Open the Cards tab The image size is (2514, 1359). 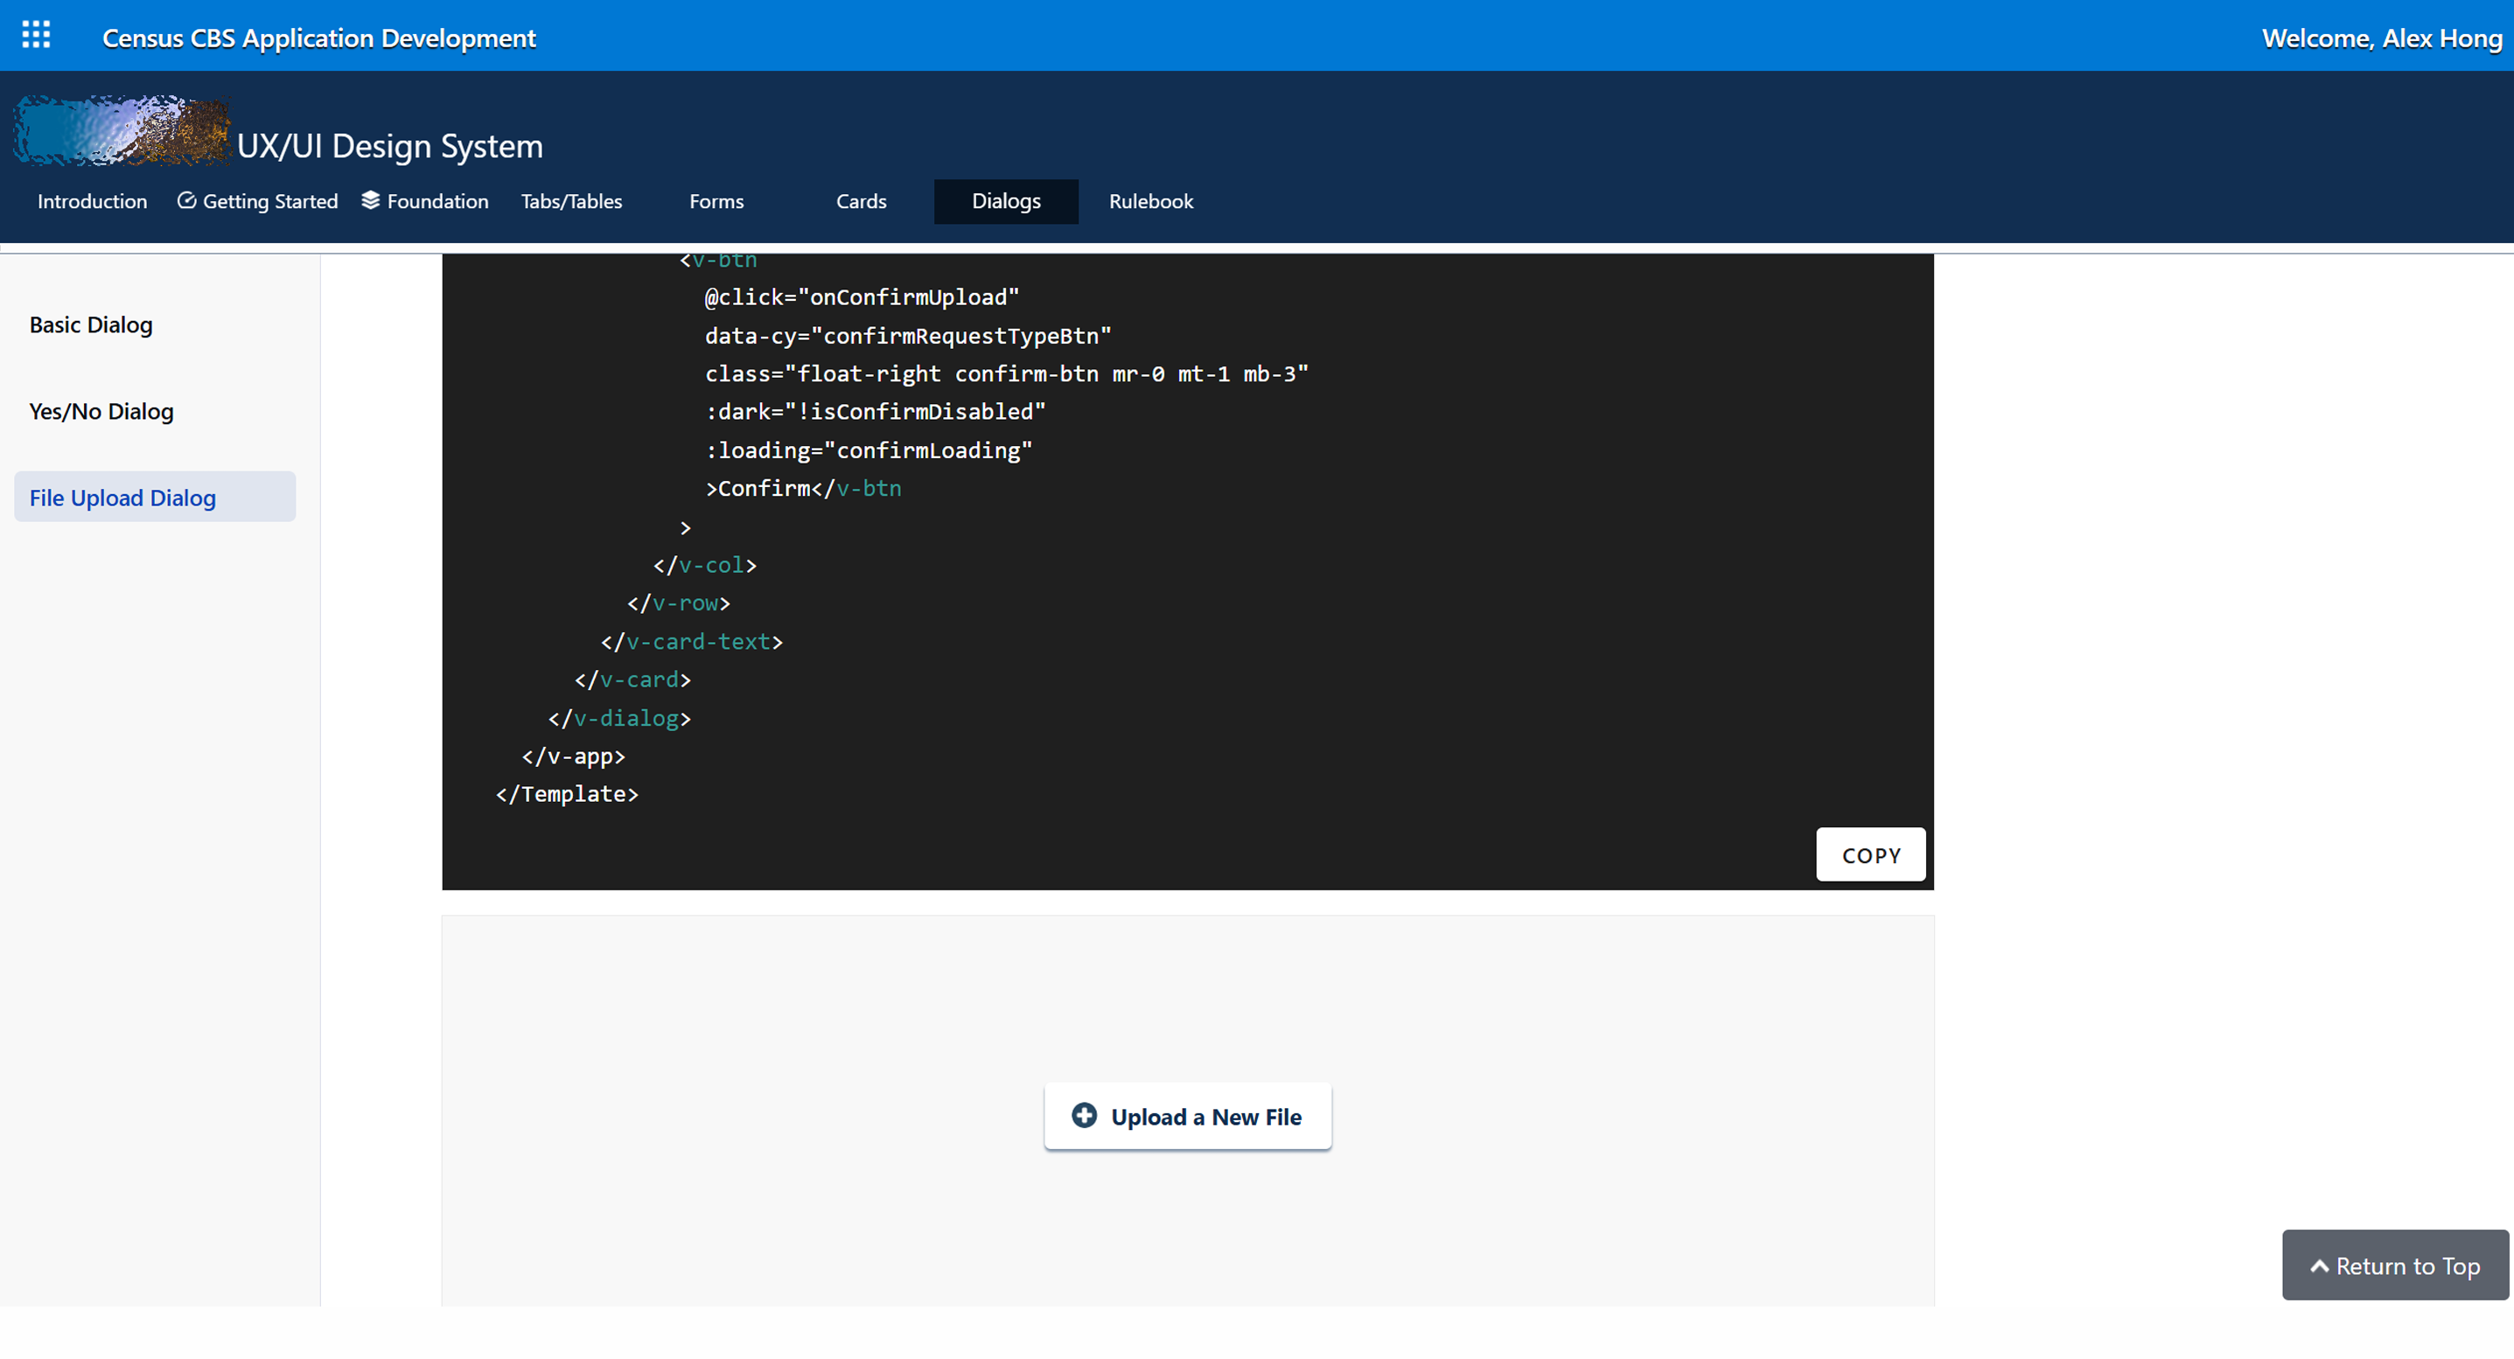pyautogui.click(x=861, y=201)
